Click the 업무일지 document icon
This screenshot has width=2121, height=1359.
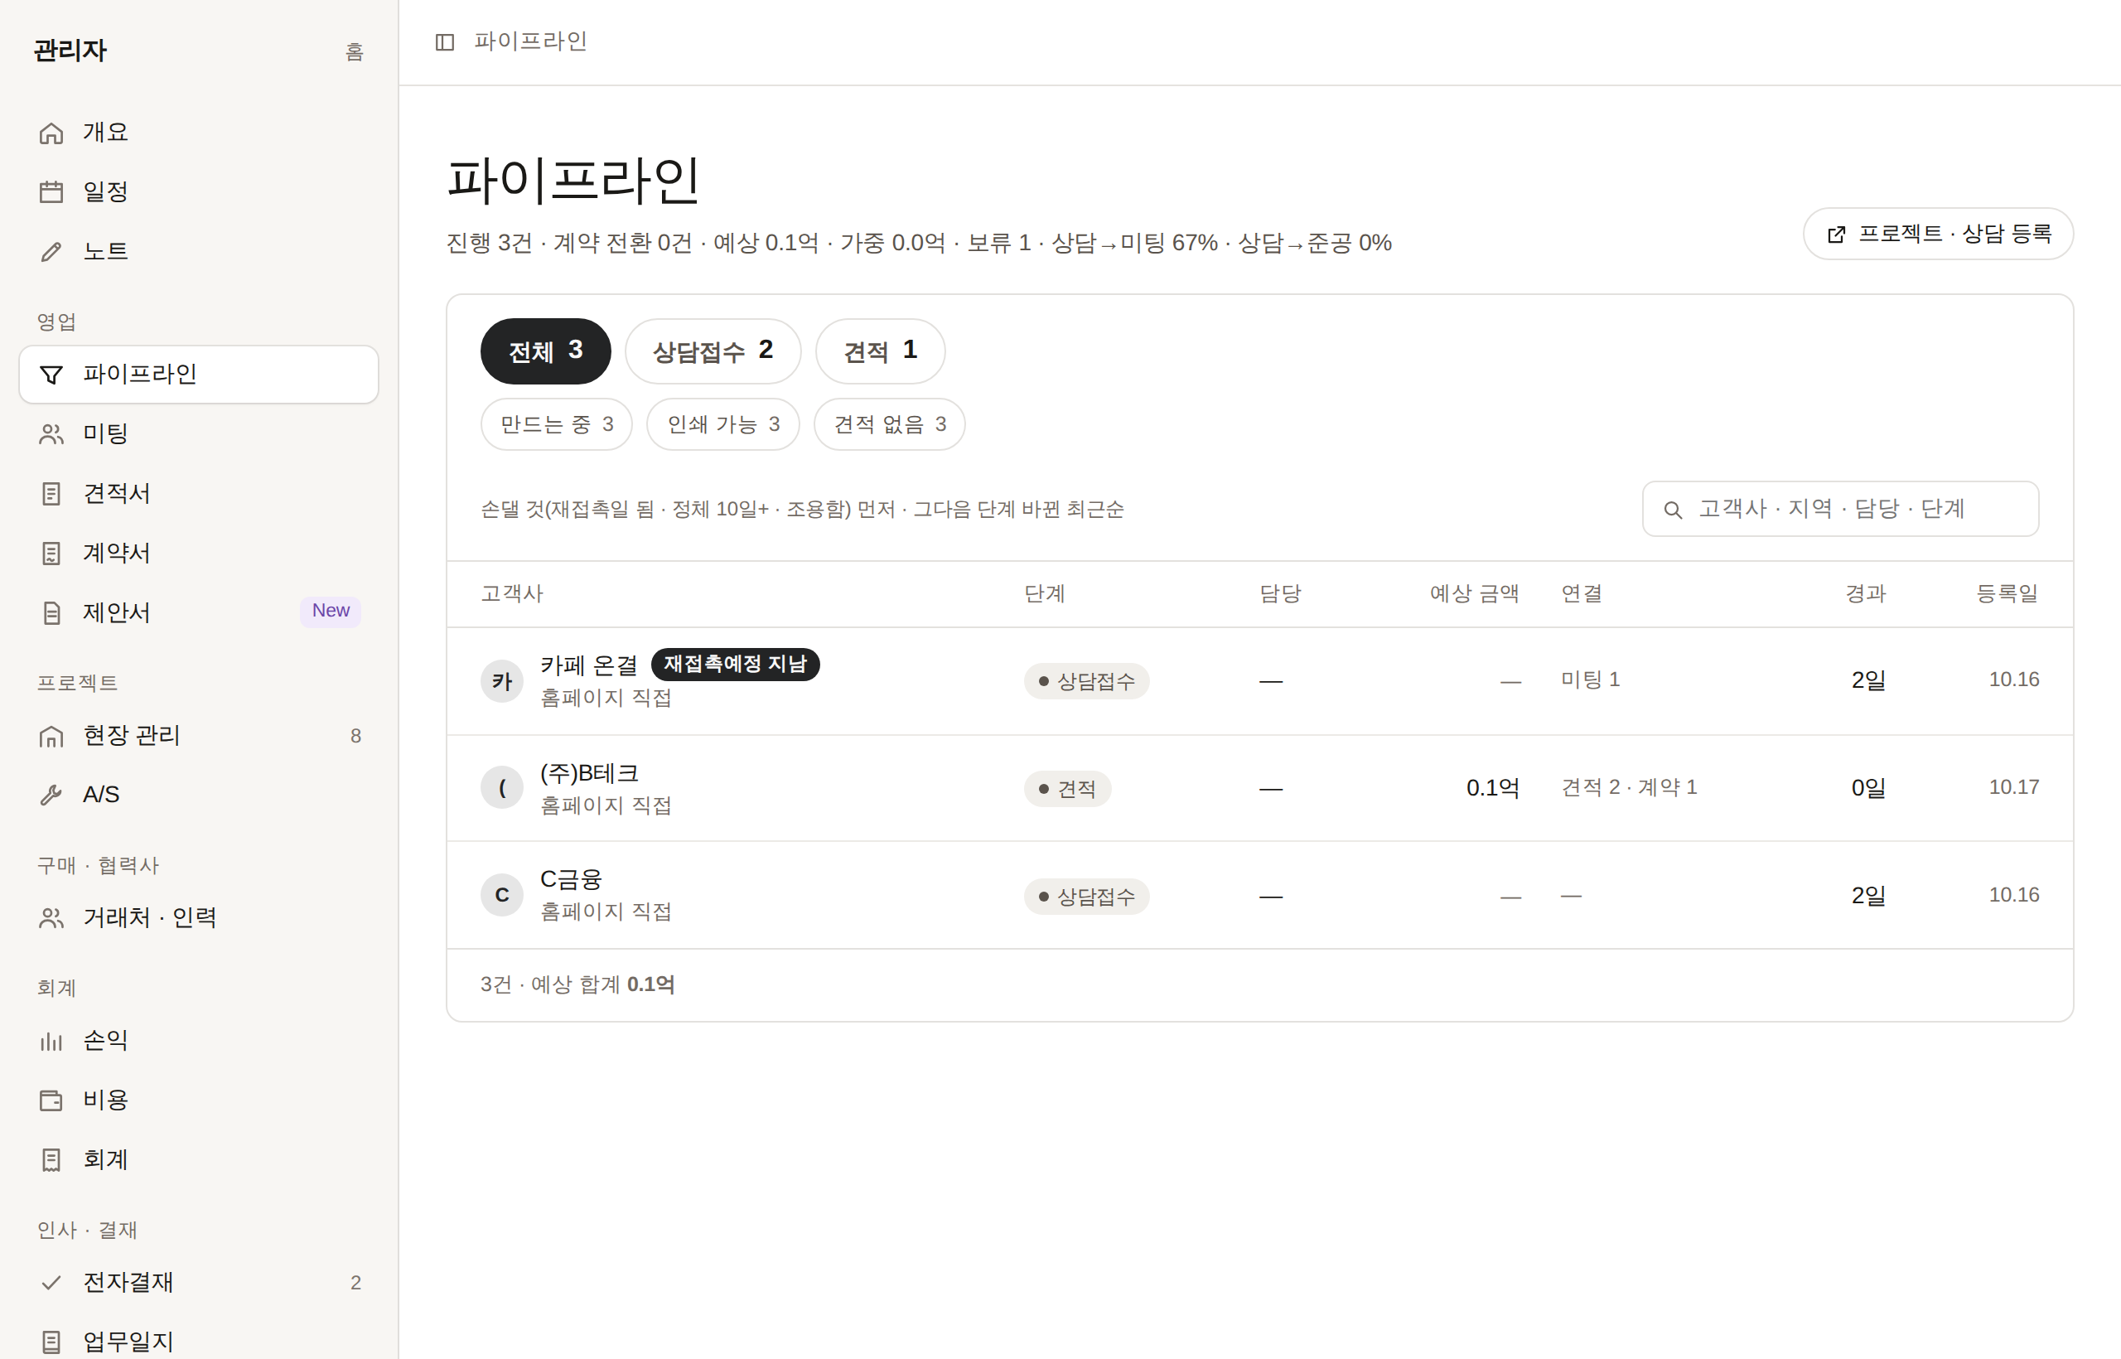pos(51,1342)
